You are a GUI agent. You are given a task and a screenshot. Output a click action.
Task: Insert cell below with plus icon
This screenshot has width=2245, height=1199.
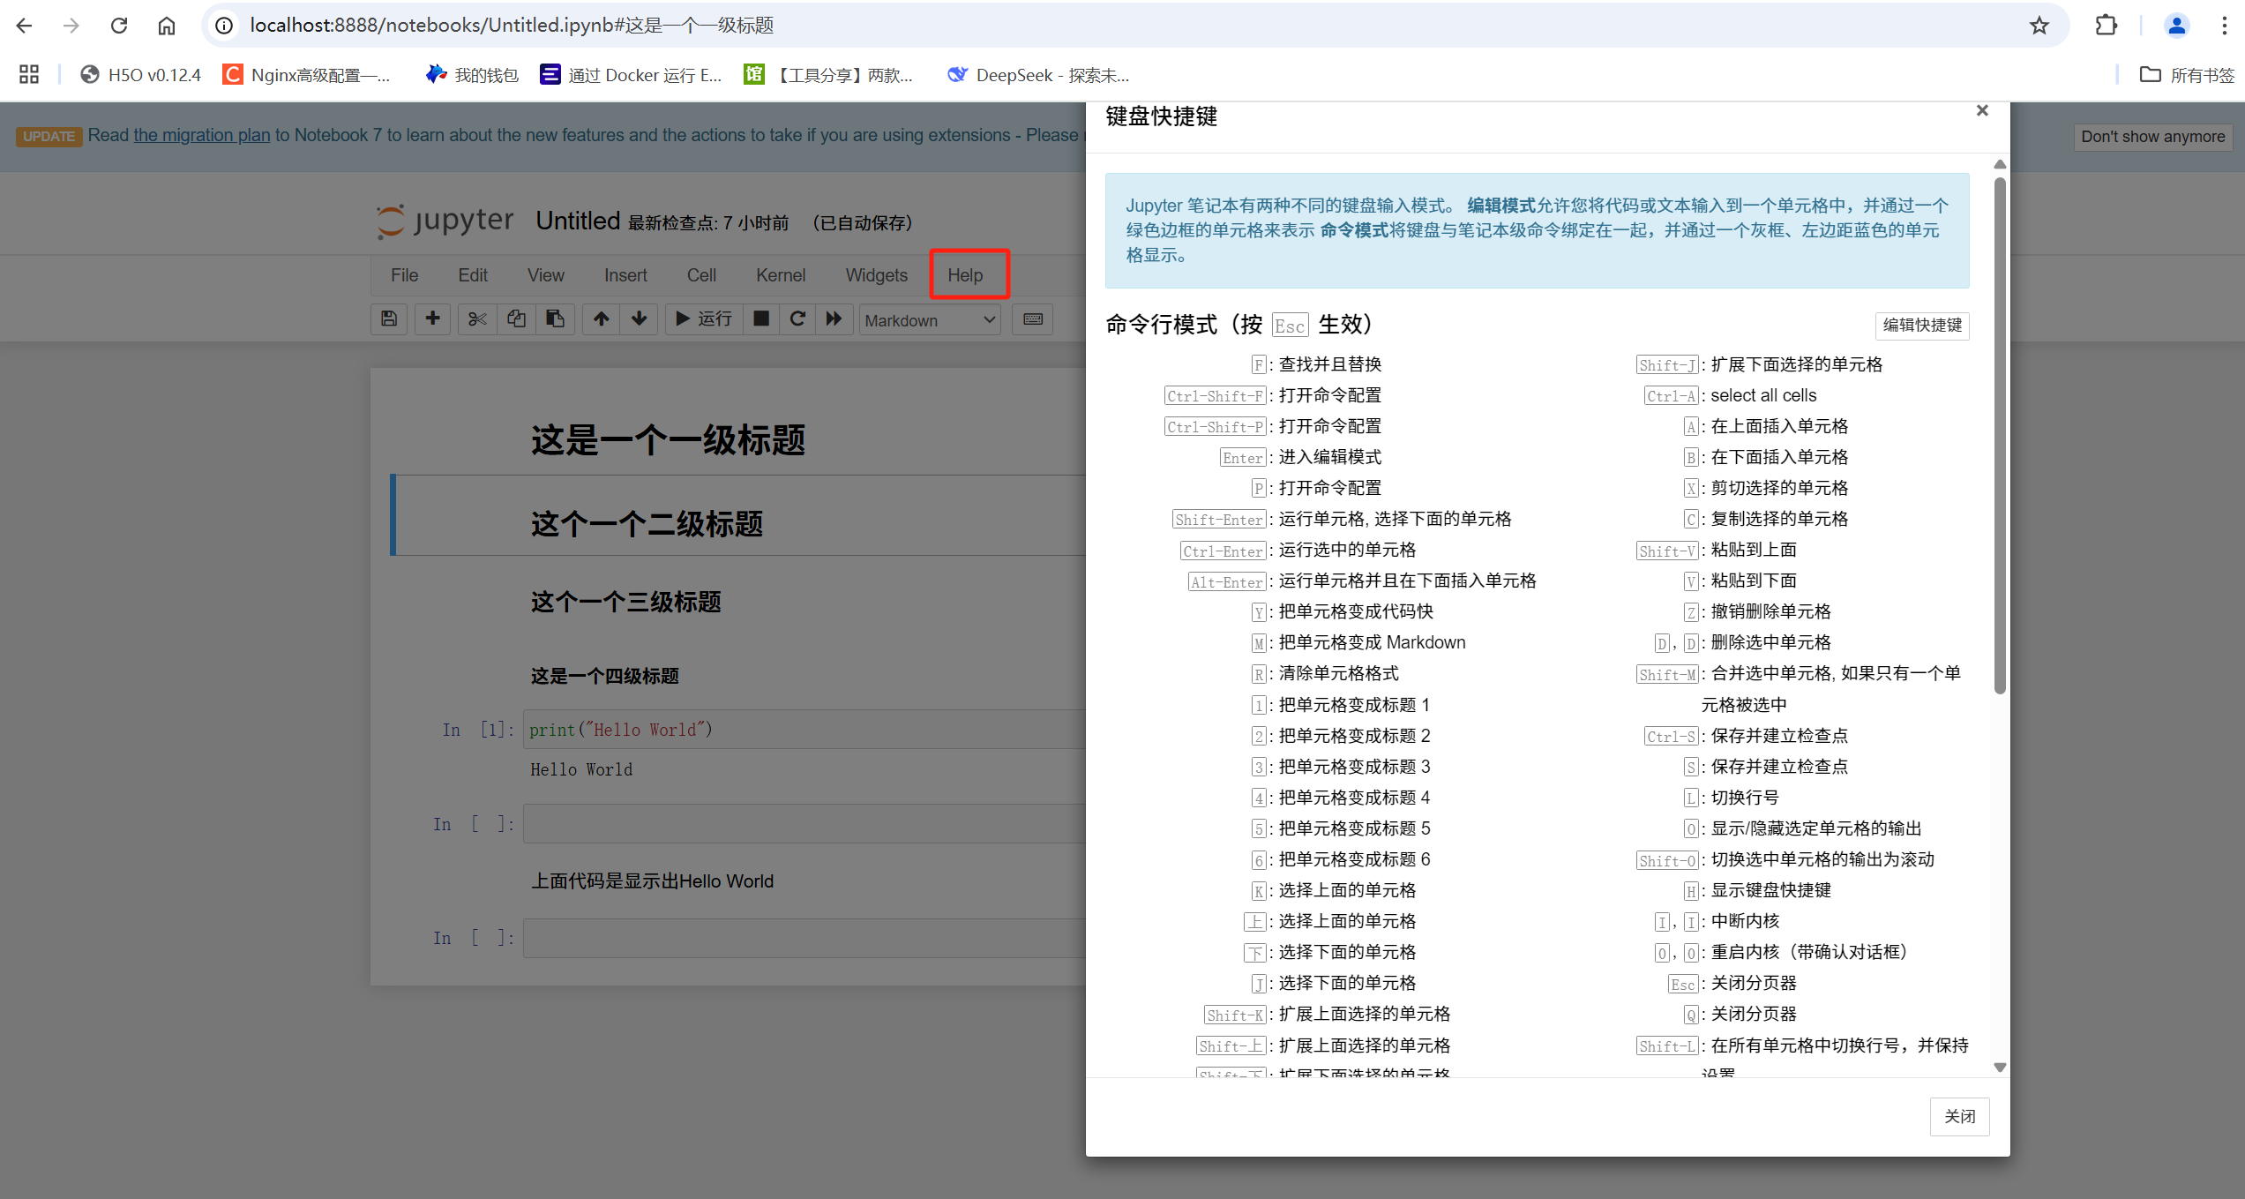tap(432, 319)
